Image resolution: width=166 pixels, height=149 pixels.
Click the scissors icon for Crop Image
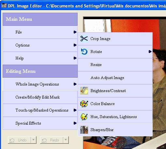click(84, 38)
